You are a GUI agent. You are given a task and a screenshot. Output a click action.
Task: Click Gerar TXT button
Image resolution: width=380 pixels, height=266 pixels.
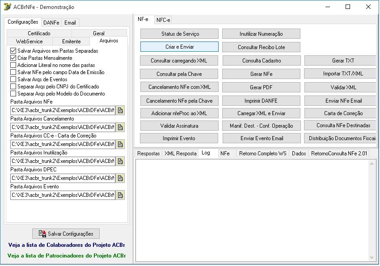tap(340, 61)
